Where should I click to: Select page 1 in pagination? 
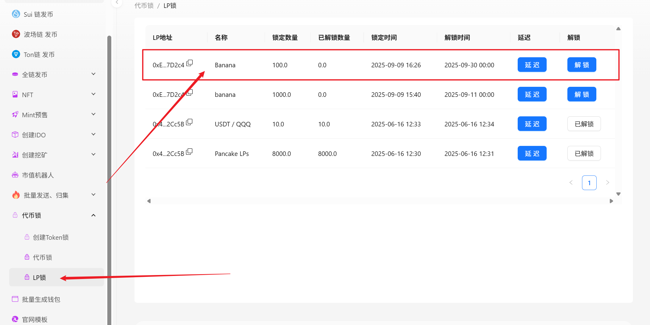[589, 183]
